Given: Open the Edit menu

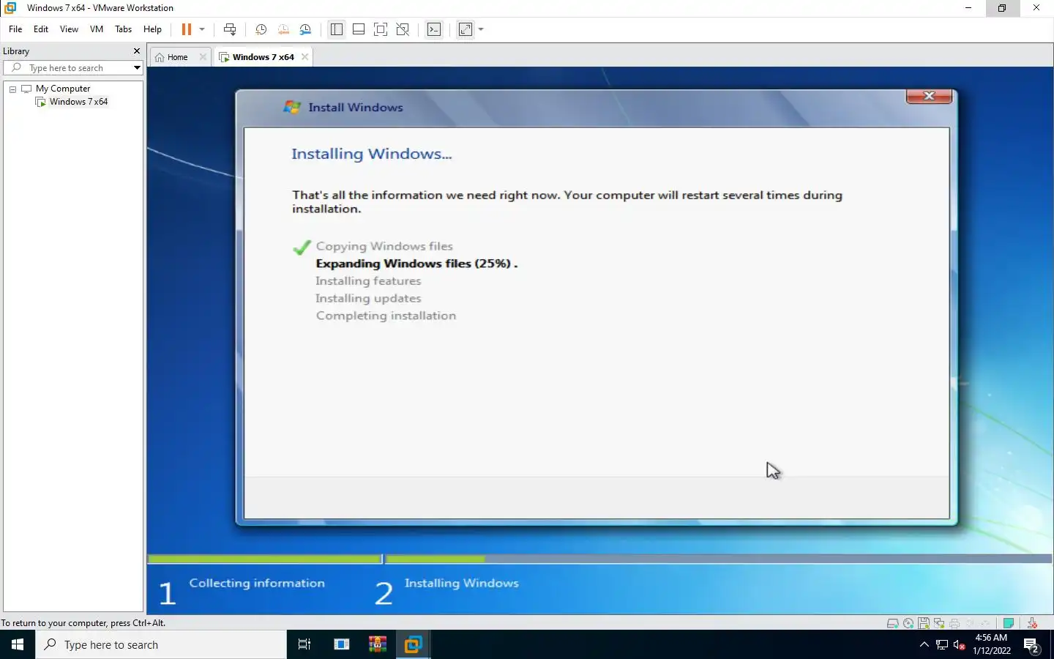Looking at the screenshot, I should pyautogui.click(x=41, y=29).
